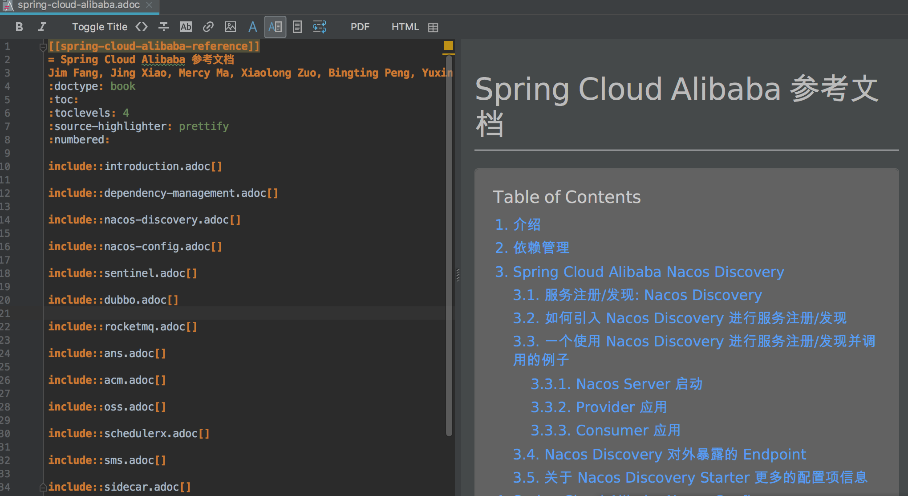Apply strikethrough formatting
The image size is (908, 496).
[x=164, y=27]
